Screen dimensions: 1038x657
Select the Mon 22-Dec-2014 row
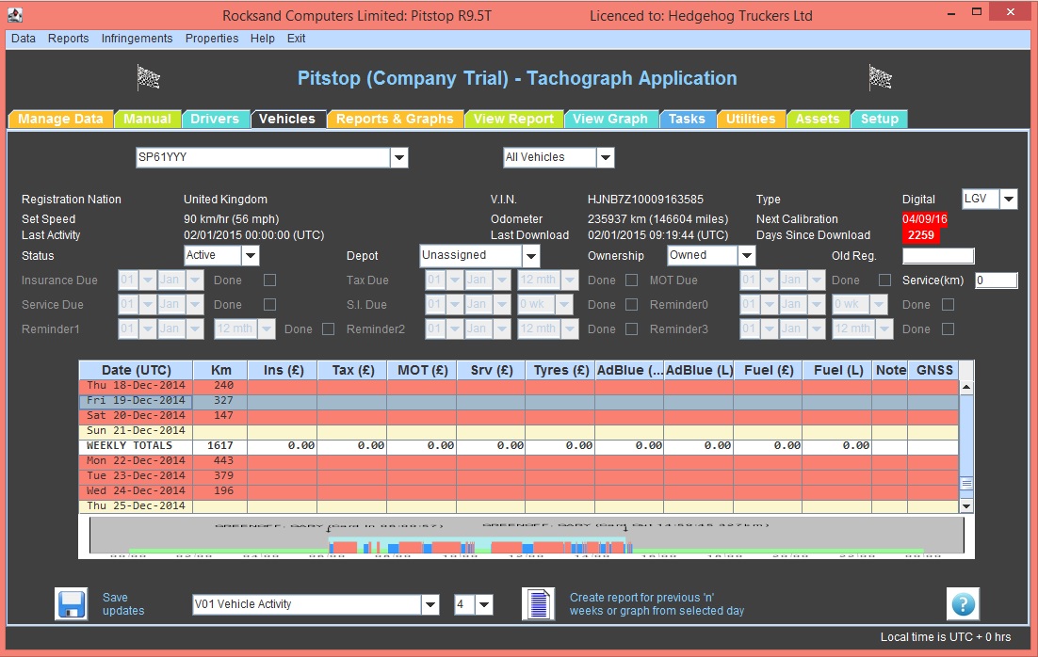(518, 460)
